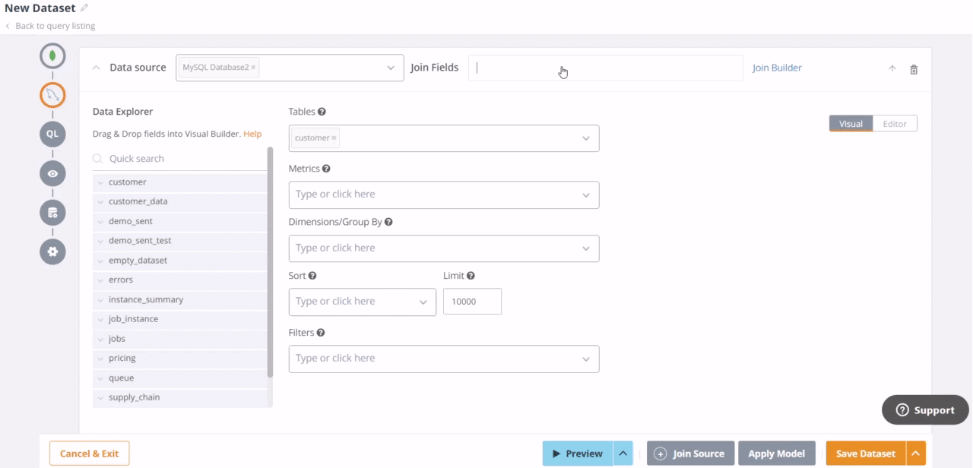Open the database settings step icon
The image size is (973, 468).
click(52, 213)
